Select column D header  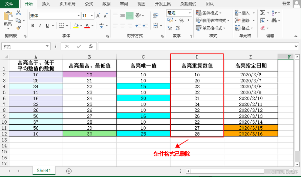tap(197, 57)
